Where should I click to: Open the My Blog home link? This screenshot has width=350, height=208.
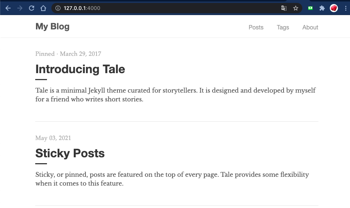pyautogui.click(x=52, y=26)
